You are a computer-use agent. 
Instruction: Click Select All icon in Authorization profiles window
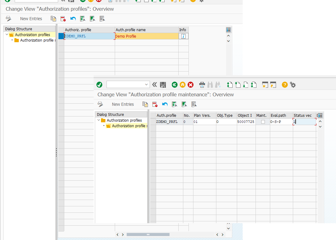pyautogui.click(x=83, y=19)
